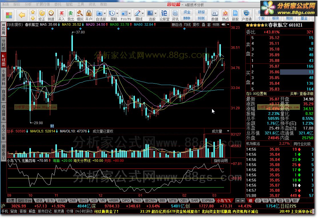Click the 买入 buy icon
Screen dimensions: 318x218
click(x=61, y=15)
